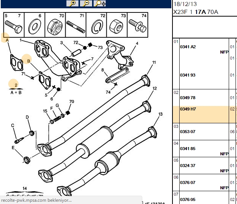This screenshot has height=204, width=237.
Task: Click row index 07 in parts table
Action: (x=176, y=194)
